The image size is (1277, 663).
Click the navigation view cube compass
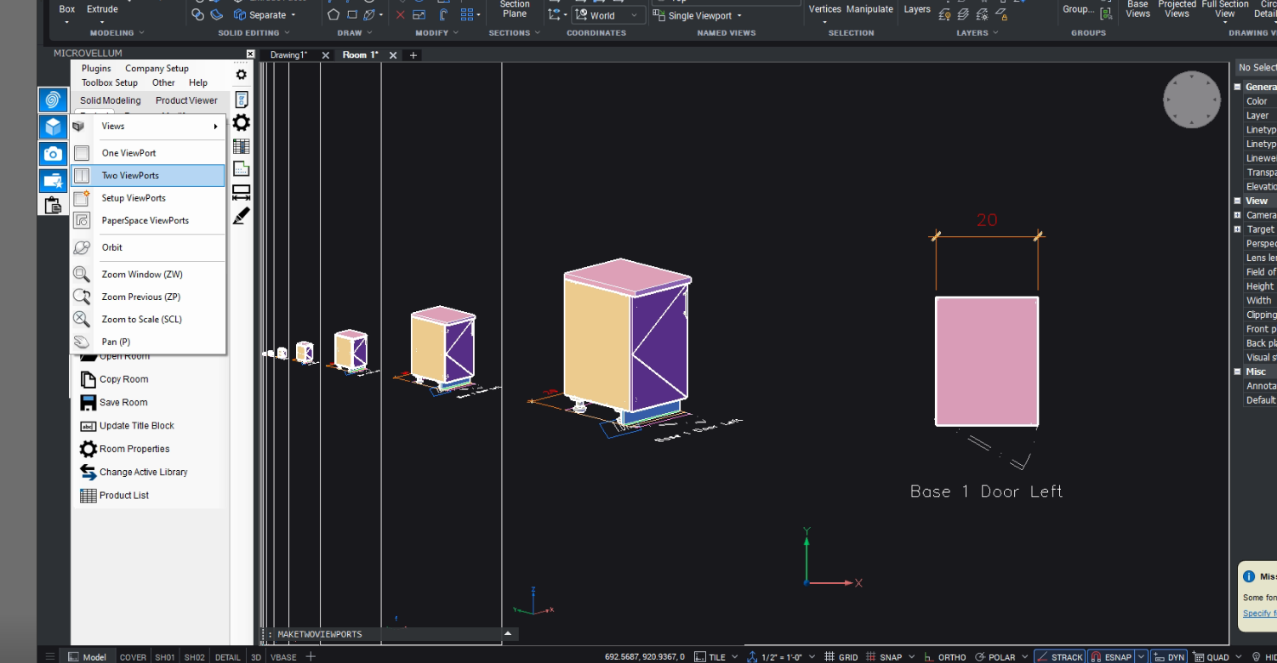(x=1191, y=99)
